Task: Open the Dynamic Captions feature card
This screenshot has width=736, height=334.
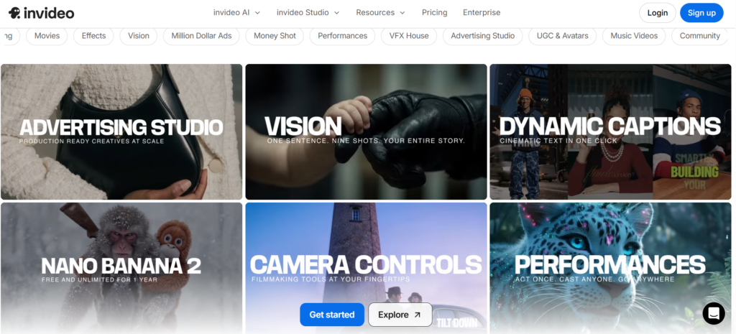Action: pos(609,131)
